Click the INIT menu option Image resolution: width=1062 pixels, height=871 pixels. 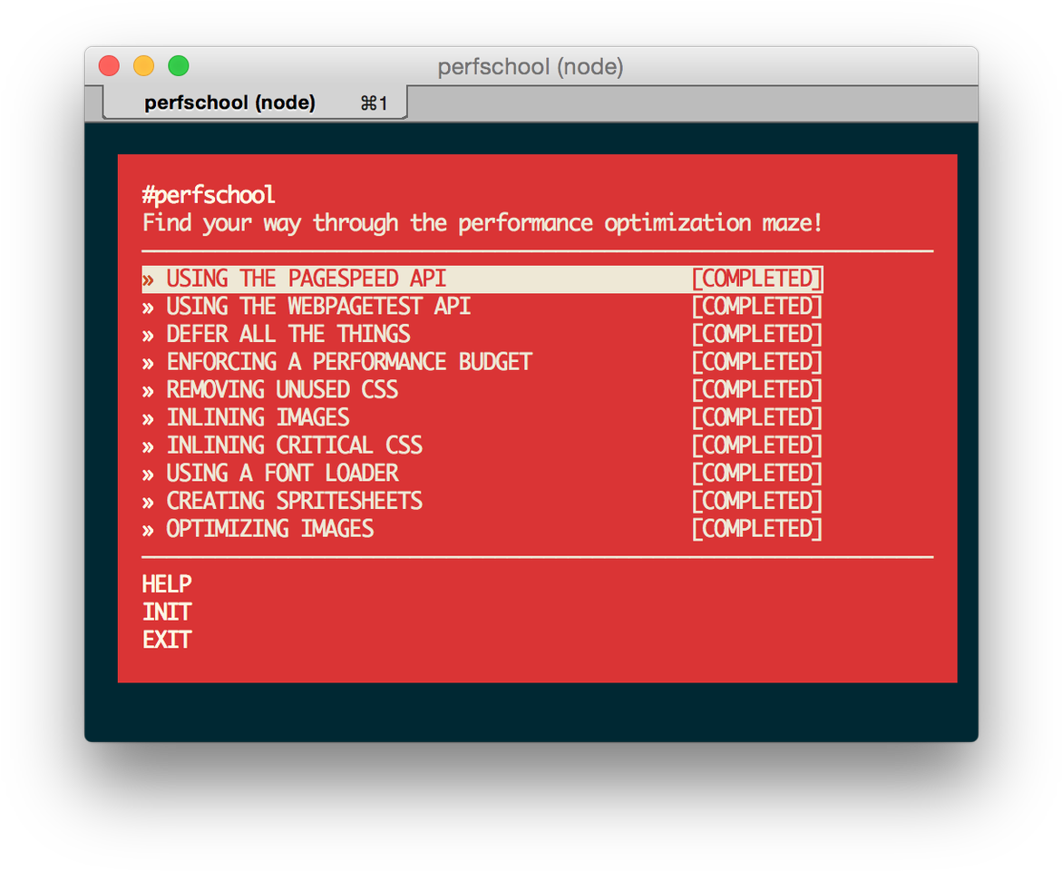[x=167, y=612]
